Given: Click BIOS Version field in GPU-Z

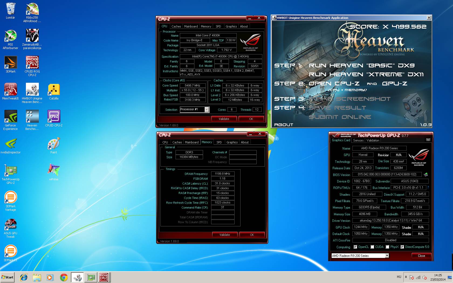Looking at the screenshot, I should coord(387,175).
